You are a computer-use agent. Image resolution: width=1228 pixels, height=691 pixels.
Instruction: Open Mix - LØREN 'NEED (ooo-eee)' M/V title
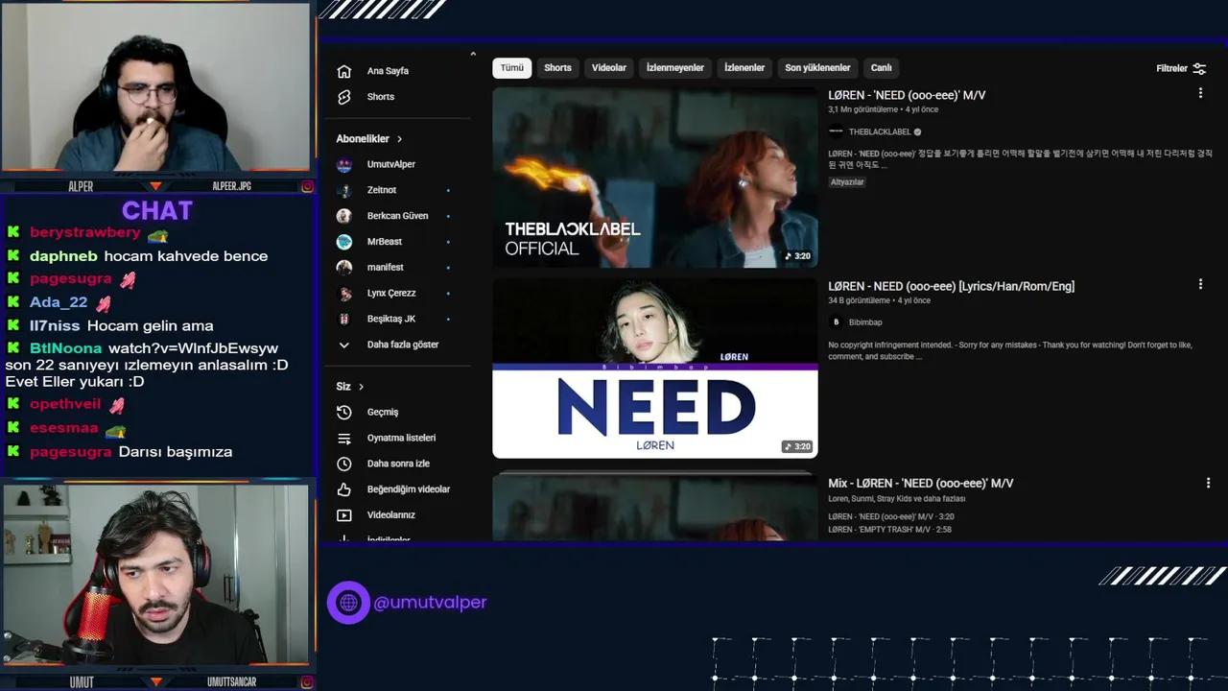[x=921, y=483]
